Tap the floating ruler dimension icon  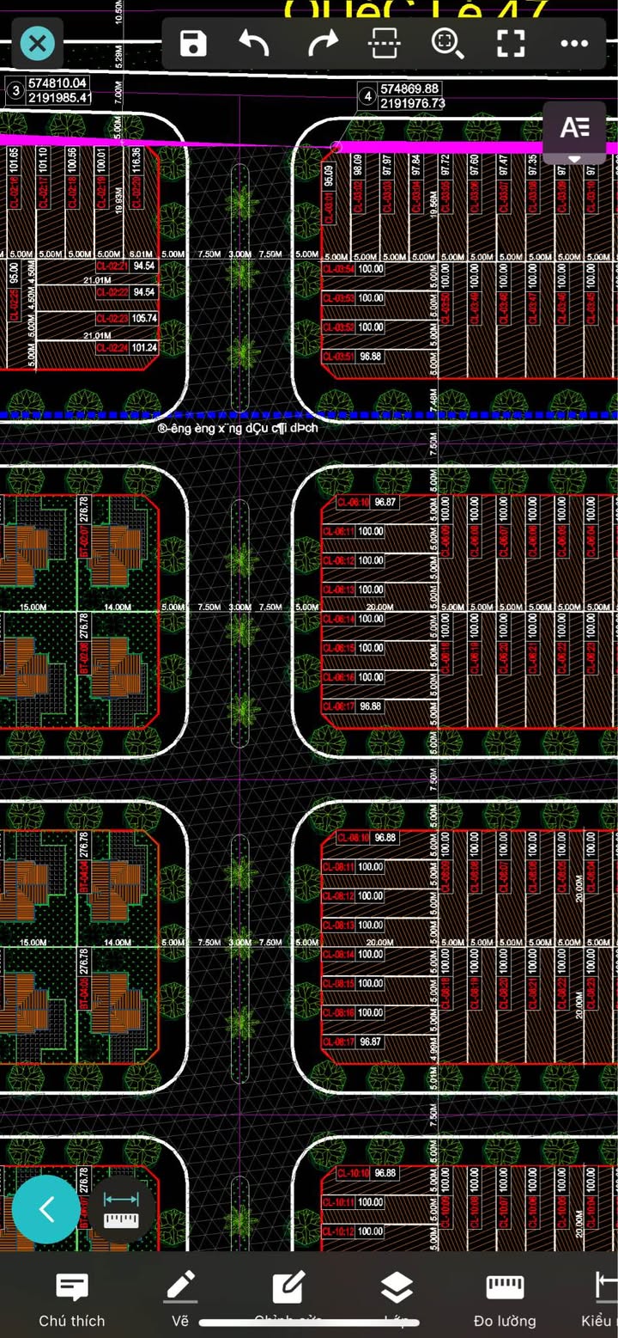[x=121, y=1208]
